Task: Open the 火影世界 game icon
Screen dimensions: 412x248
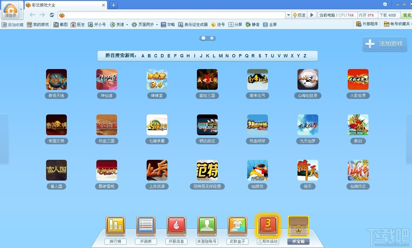Action: click(358, 79)
